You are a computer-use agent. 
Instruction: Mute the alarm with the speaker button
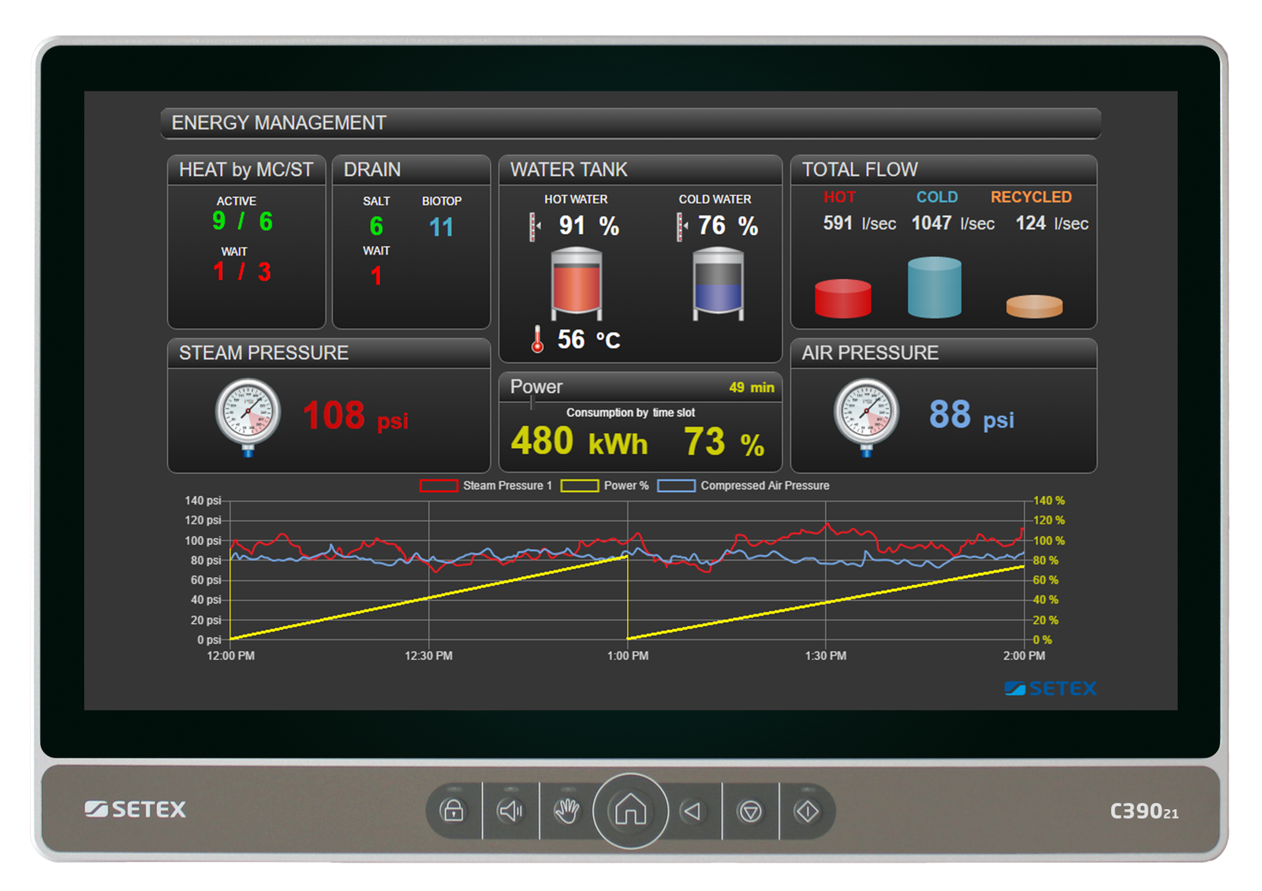[x=510, y=811]
